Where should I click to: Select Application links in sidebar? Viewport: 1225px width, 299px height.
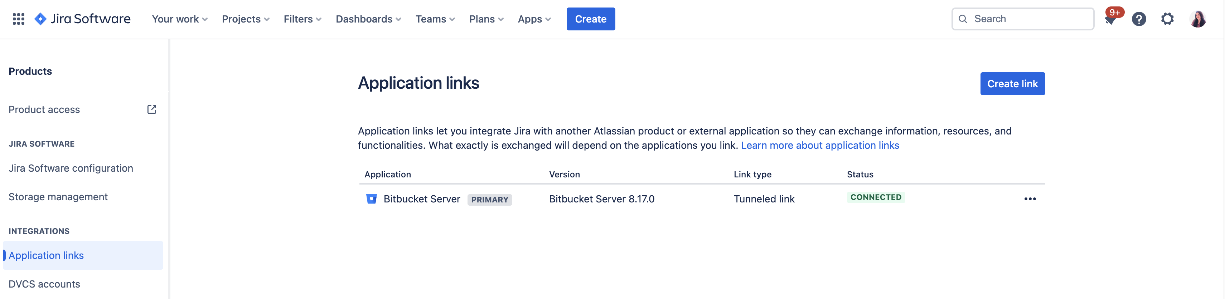(83, 255)
